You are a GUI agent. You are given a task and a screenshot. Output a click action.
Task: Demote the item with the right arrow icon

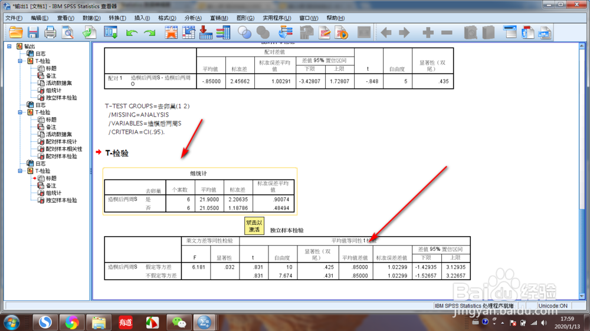click(404, 32)
